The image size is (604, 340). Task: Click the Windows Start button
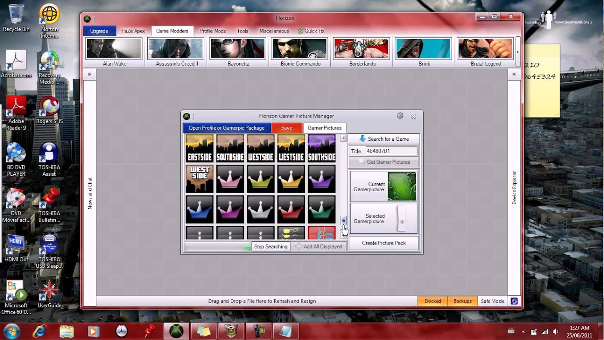(x=11, y=331)
